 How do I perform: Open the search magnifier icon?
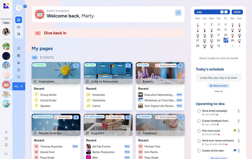point(19,7)
